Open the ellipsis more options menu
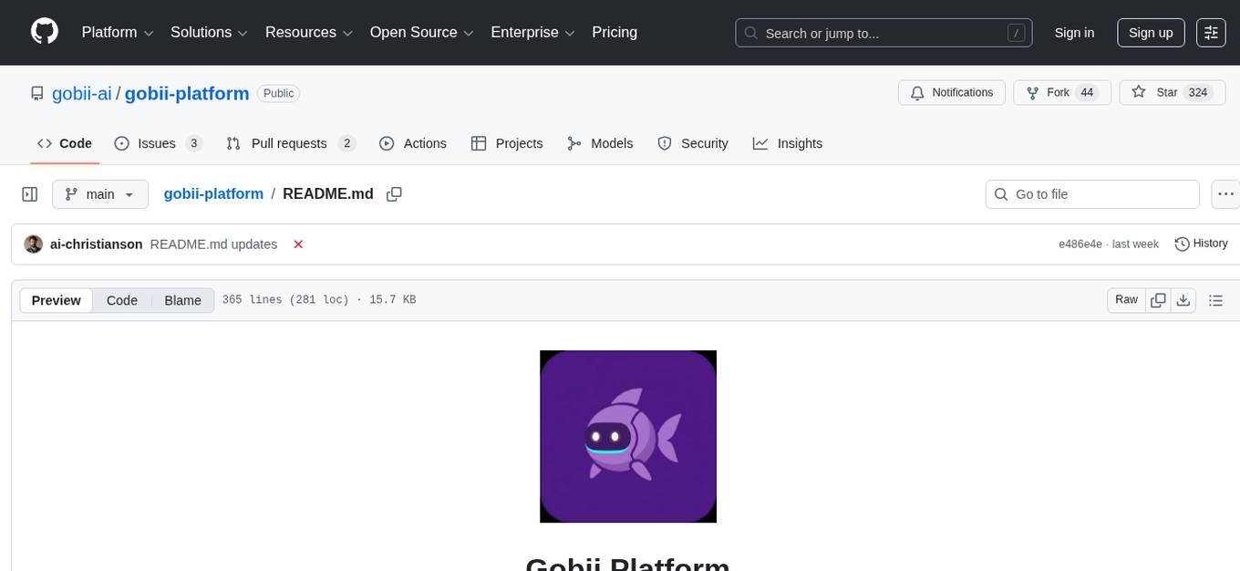Image resolution: width=1240 pixels, height=571 pixels. click(1225, 193)
